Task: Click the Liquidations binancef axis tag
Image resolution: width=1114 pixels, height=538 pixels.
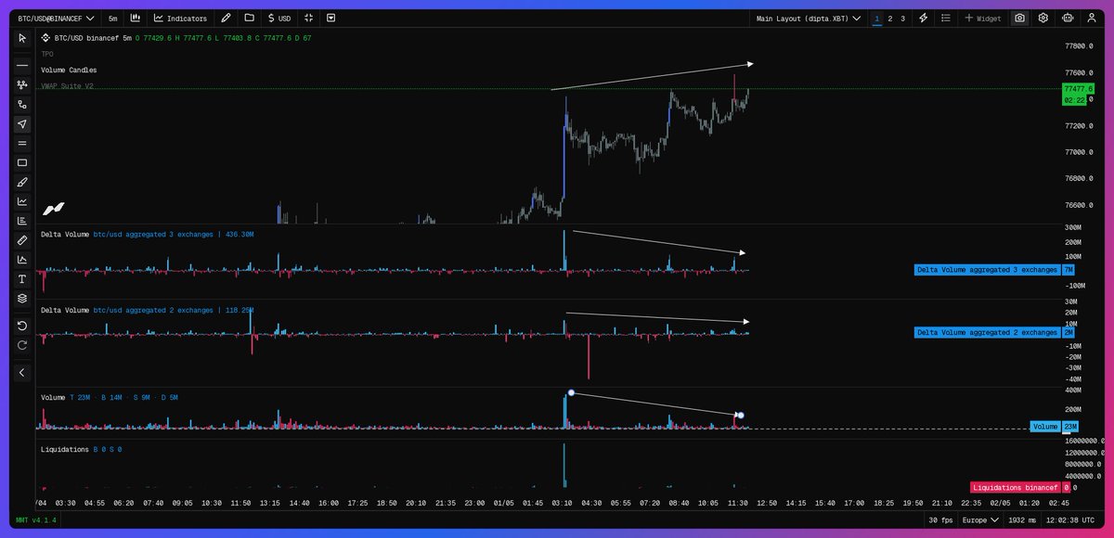Action: point(1021,487)
